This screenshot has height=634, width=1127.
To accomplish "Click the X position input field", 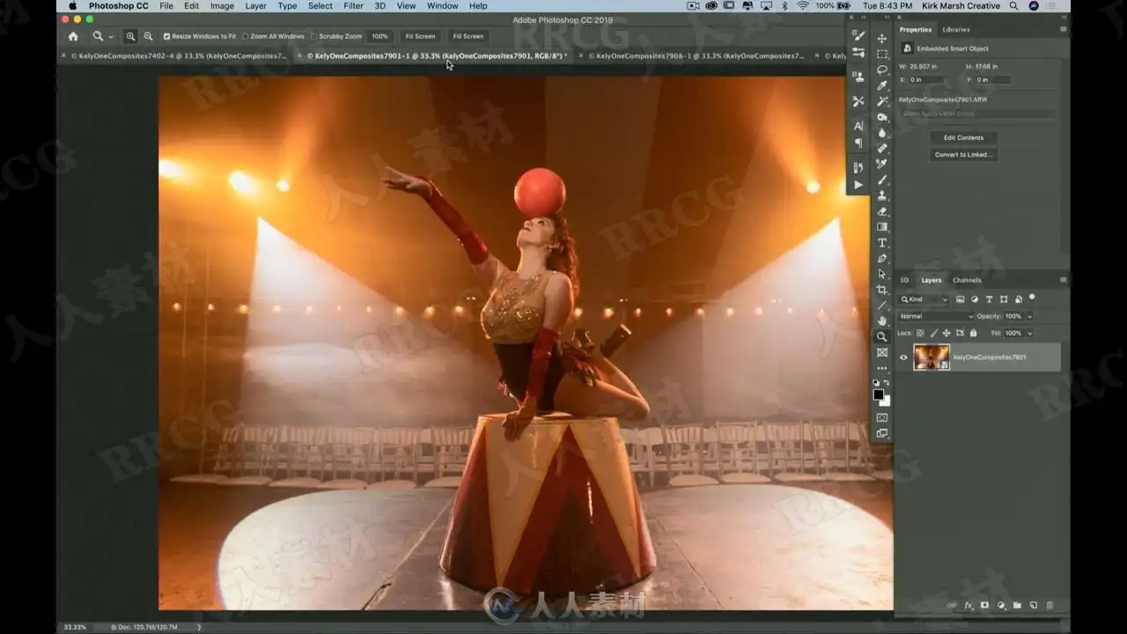I will [x=928, y=80].
